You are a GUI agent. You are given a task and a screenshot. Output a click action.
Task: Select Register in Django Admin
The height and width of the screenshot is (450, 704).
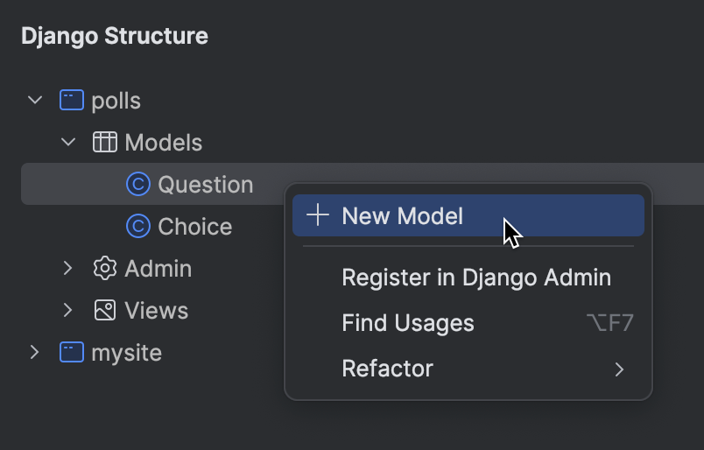(x=475, y=278)
